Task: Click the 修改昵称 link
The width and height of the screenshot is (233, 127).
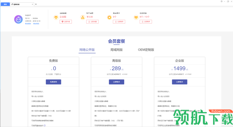Action: pos(28,24)
